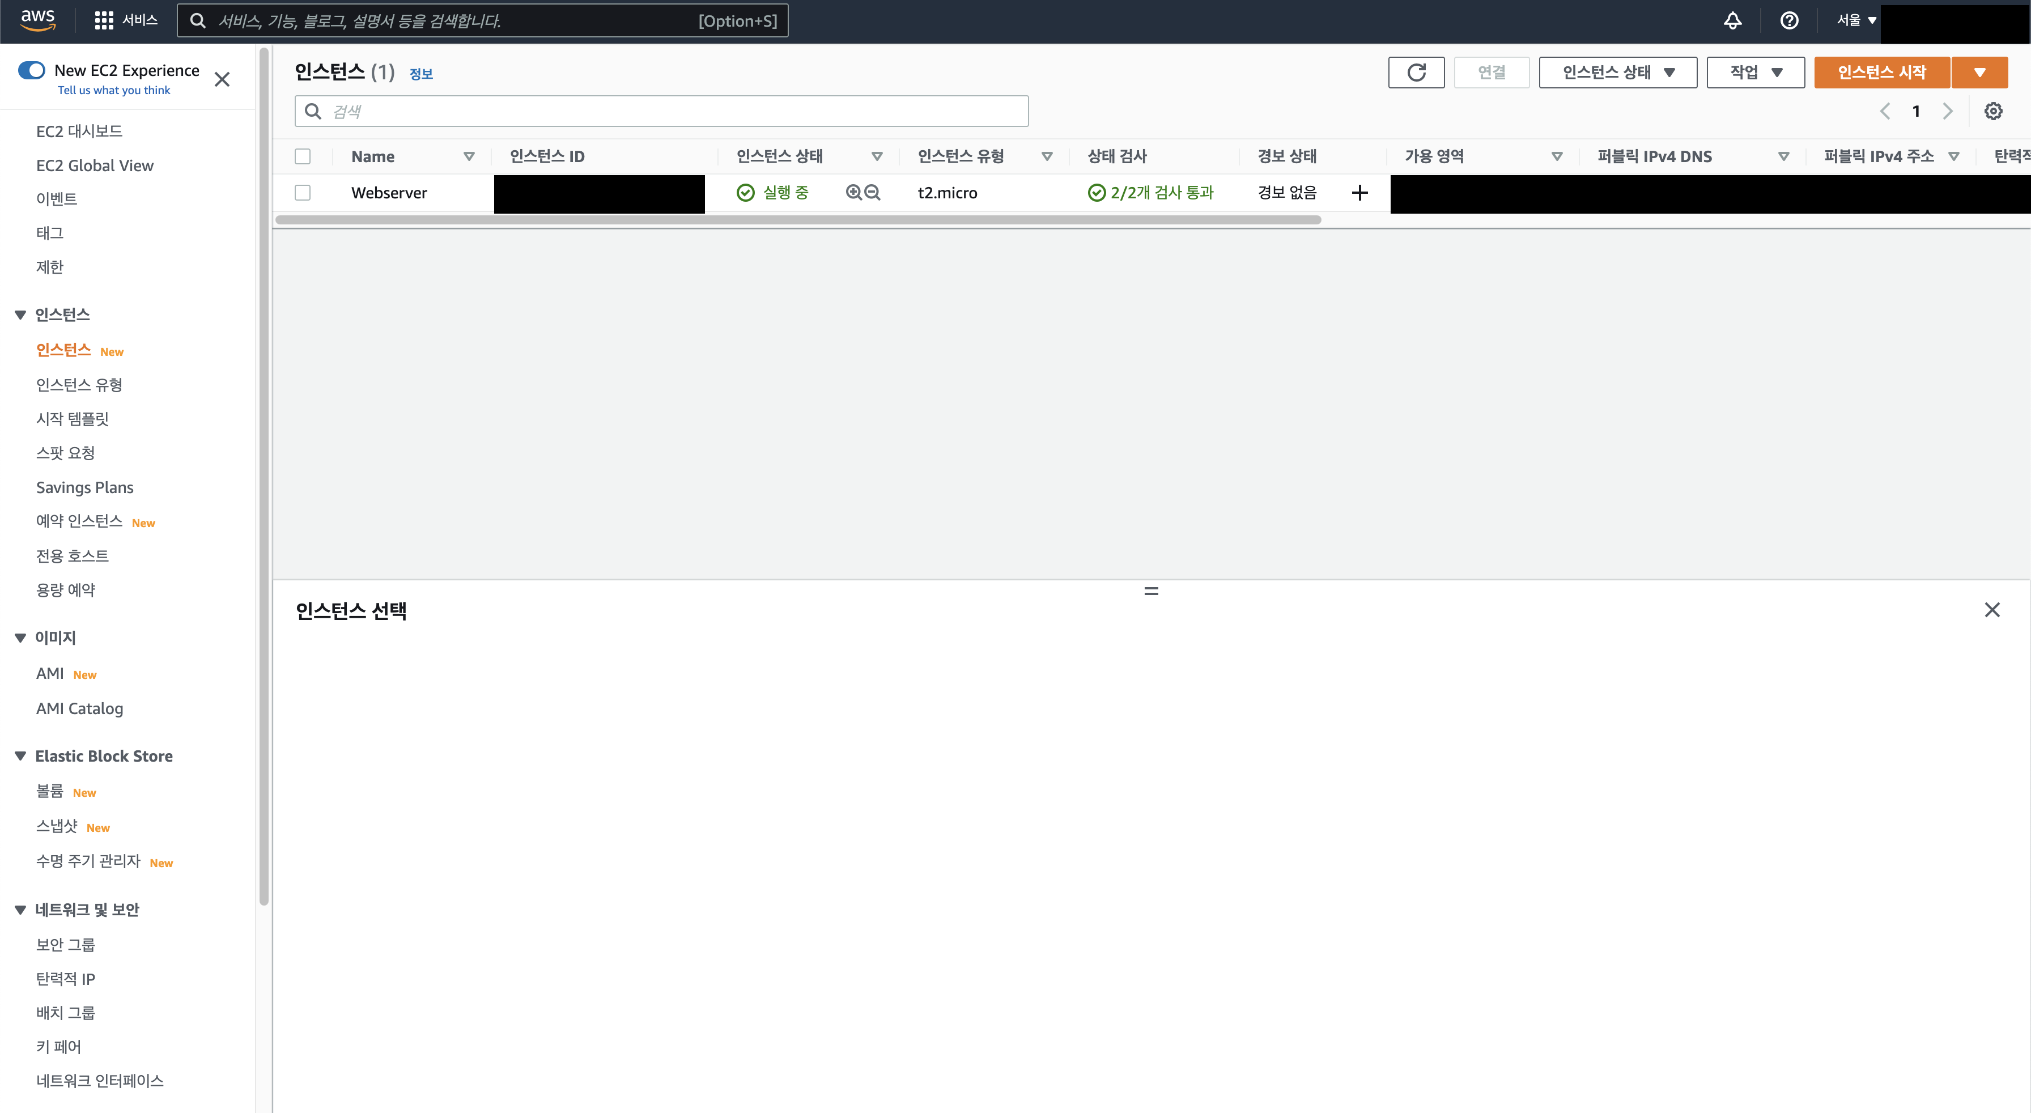2031x1113 pixels.
Task: Click the 인스턴스 시작 button
Action: (x=1883, y=72)
